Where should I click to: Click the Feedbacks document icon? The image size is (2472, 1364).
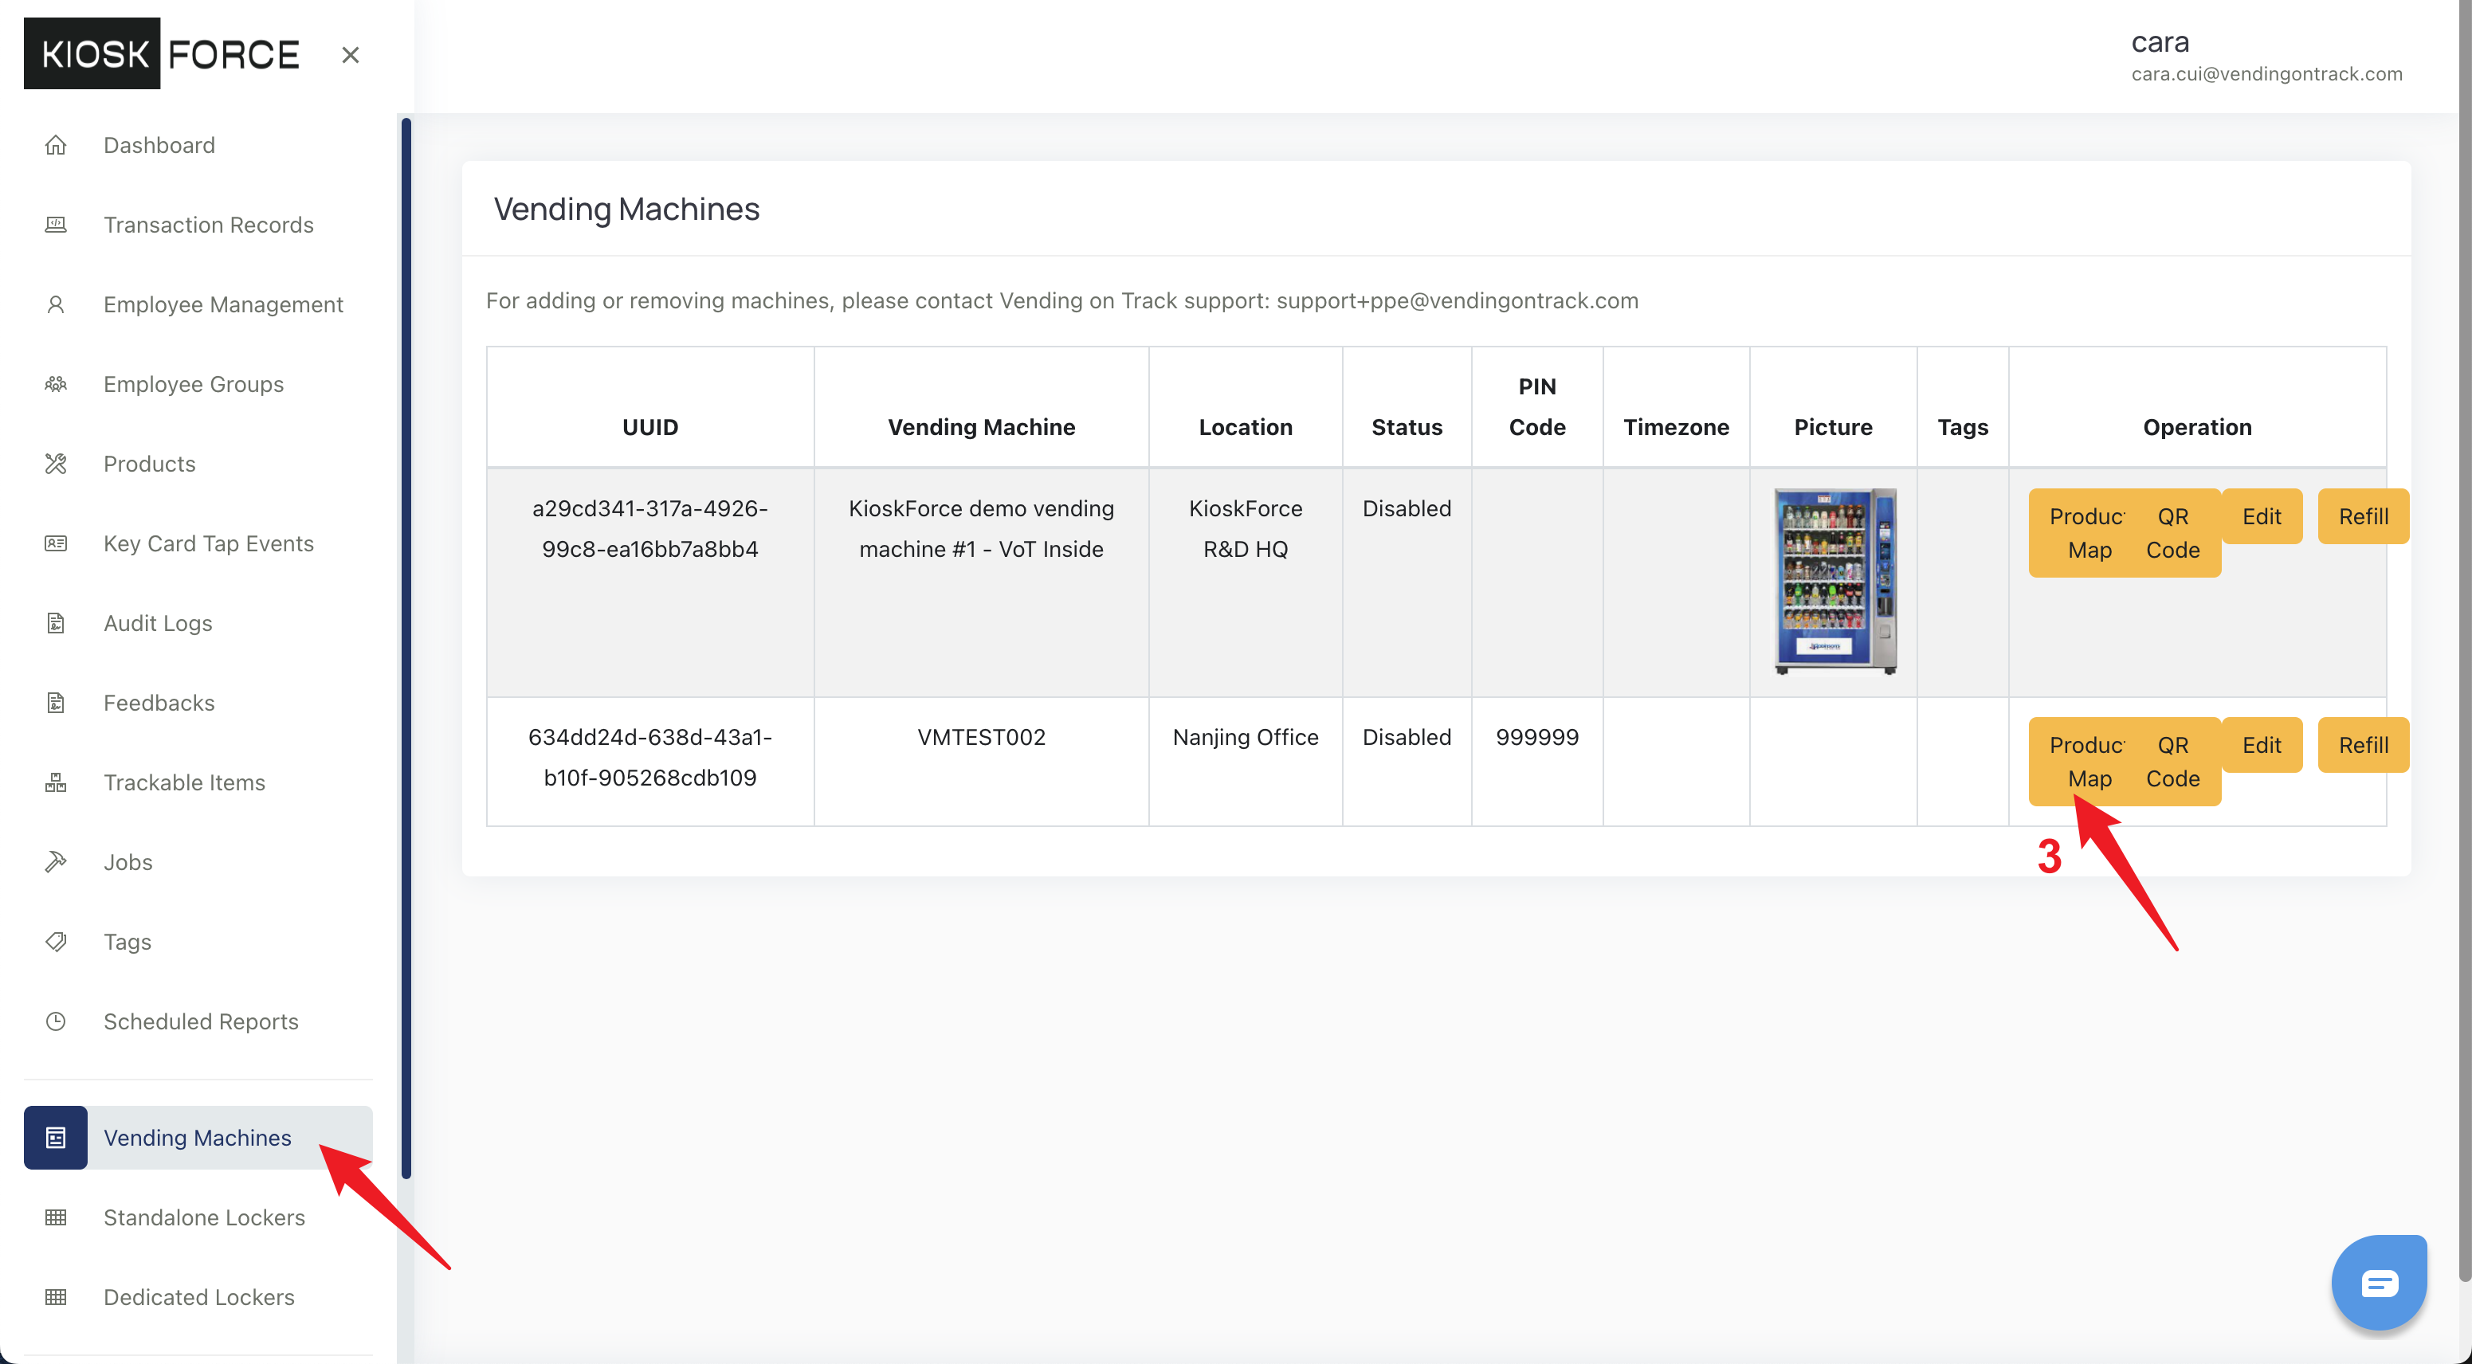tap(56, 702)
